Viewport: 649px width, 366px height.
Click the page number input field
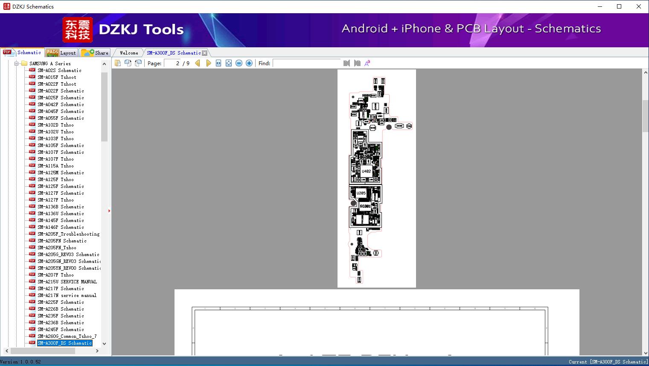[172, 63]
